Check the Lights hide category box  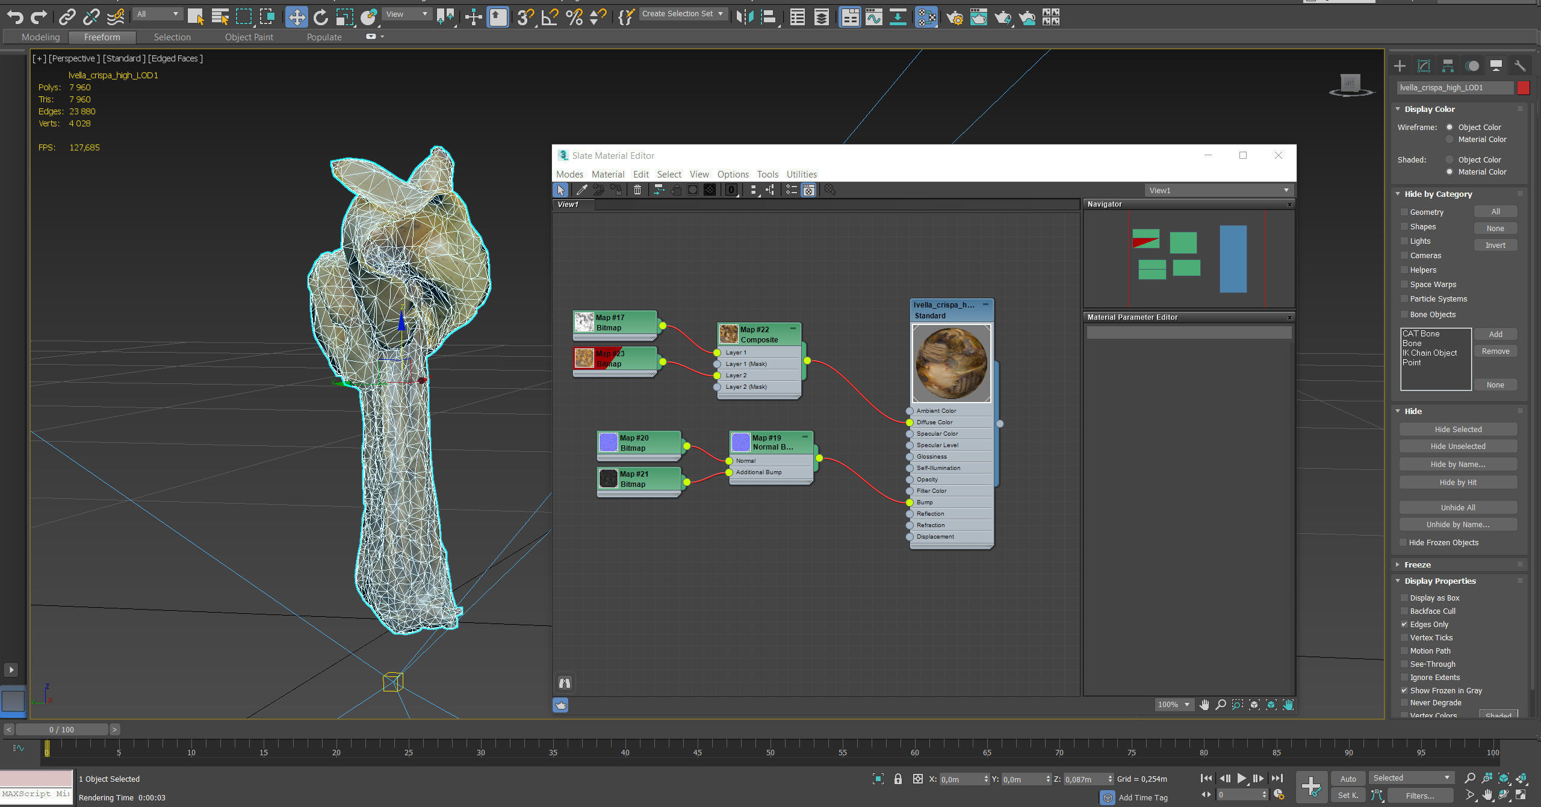click(x=1404, y=241)
